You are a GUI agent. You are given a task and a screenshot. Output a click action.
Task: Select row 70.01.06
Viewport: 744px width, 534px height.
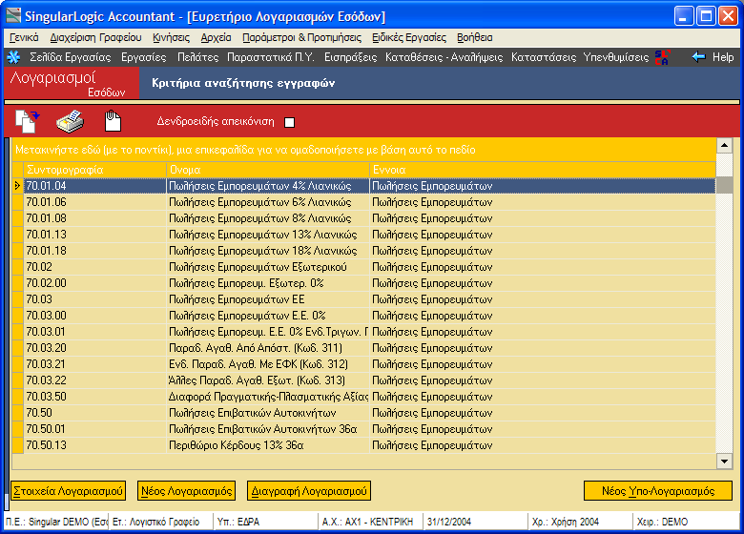(x=364, y=202)
